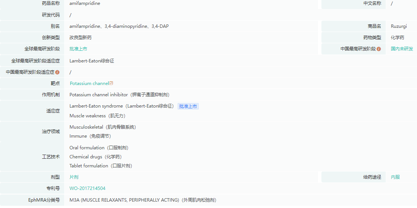This screenshot has width=417, height=208.
Task: Select 化学药 drug type value
Action: 397,38
